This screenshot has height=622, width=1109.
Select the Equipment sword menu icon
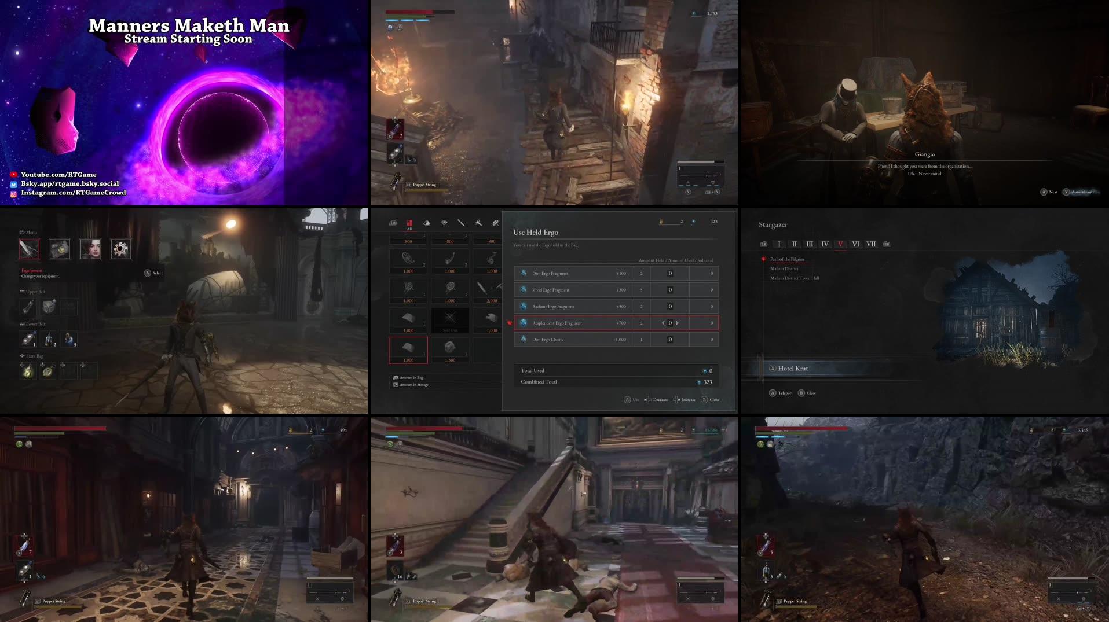(29, 249)
